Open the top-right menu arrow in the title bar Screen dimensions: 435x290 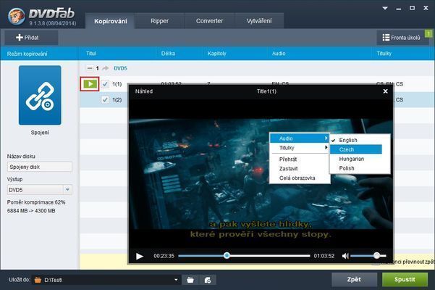[385, 8]
